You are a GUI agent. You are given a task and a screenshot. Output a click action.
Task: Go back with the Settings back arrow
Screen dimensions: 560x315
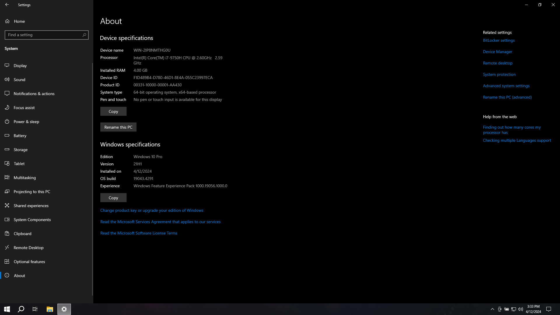click(x=7, y=5)
